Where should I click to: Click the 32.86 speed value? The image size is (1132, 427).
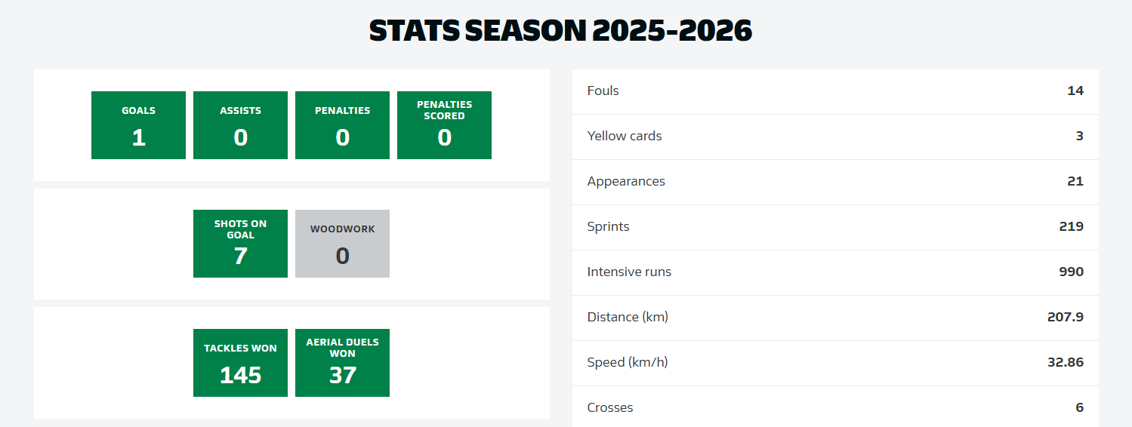(x=1065, y=362)
